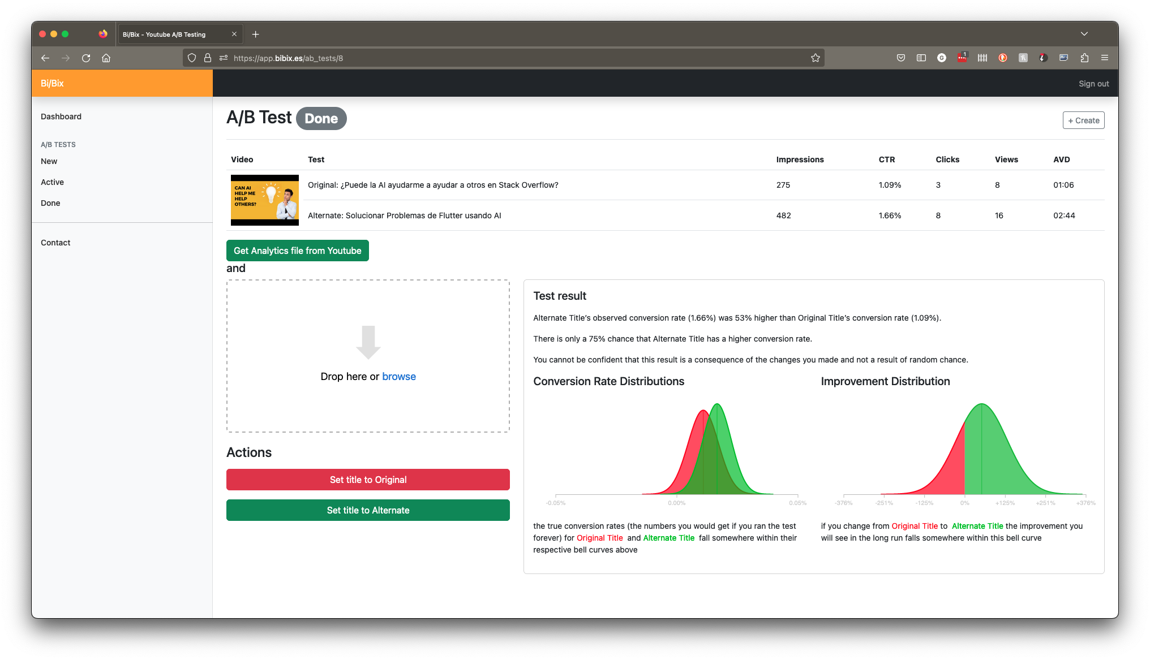Select the Bi/Bix - Youtube A/B Testing tab

(x=181, y=34)
